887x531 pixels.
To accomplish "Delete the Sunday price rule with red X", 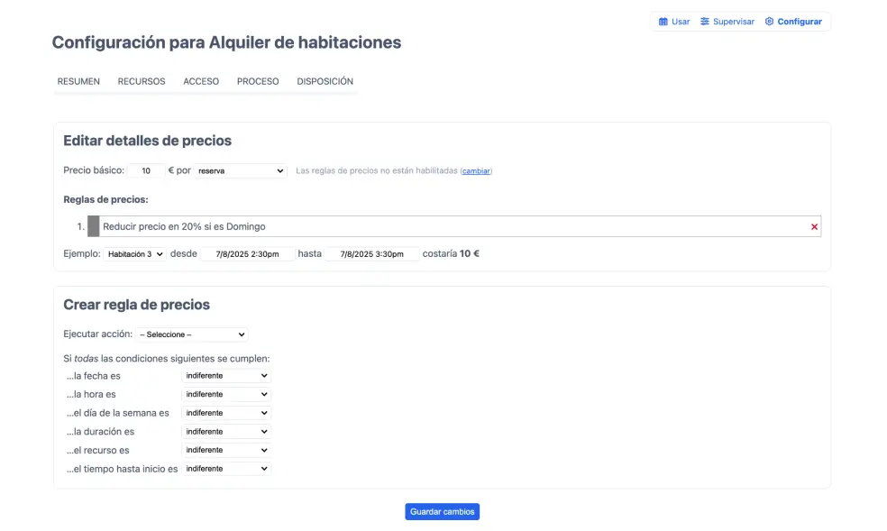I will pos(814,227).
